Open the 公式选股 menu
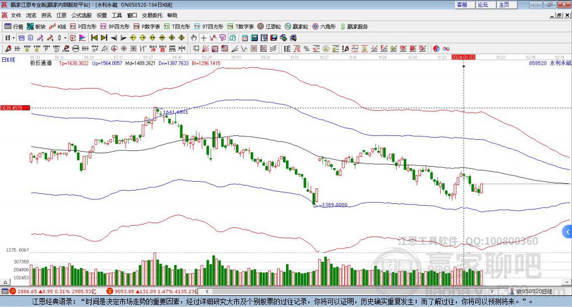The height and width of the screenshot is (307, 572). [82, 16]
